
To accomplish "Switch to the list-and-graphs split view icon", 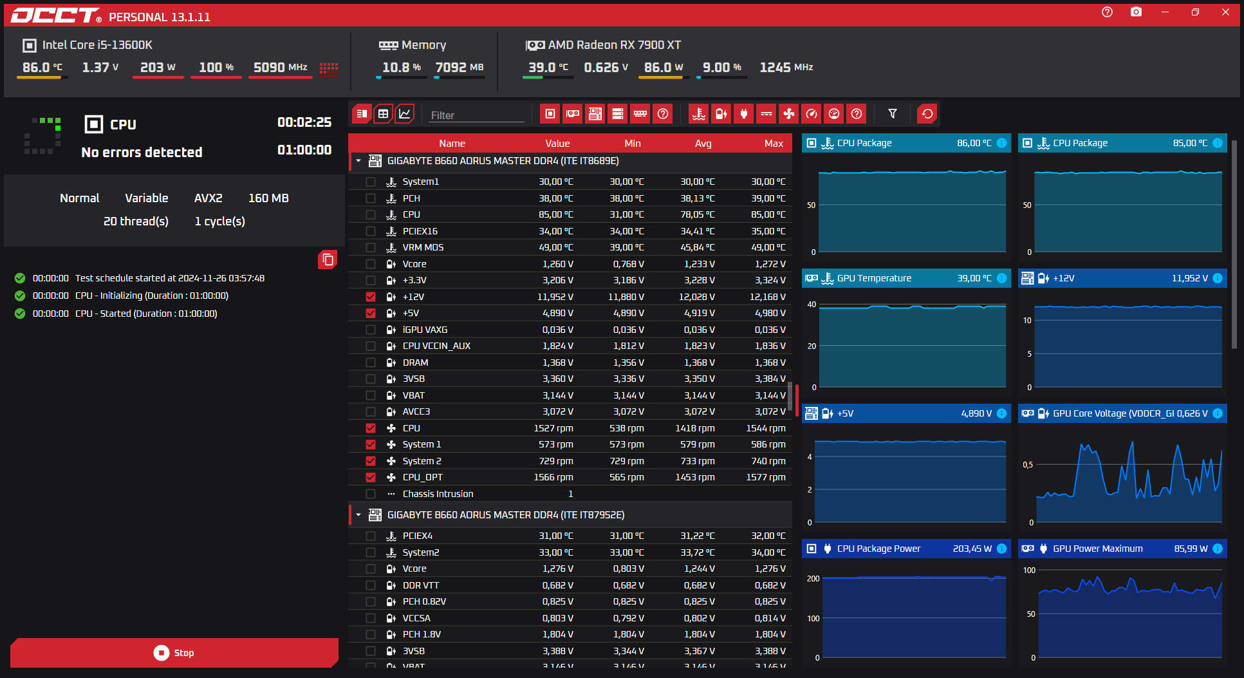I will pyautogui.click(x=362, y=114).
